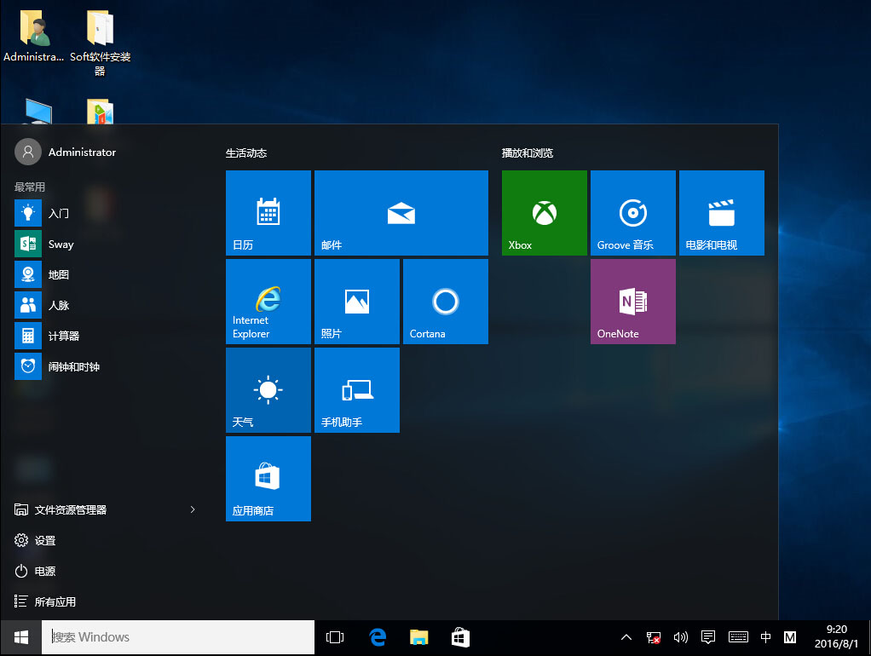The image size is (871, 656).
Task: Open the 应用商店 store tile
Action: [x=268, y=479]
